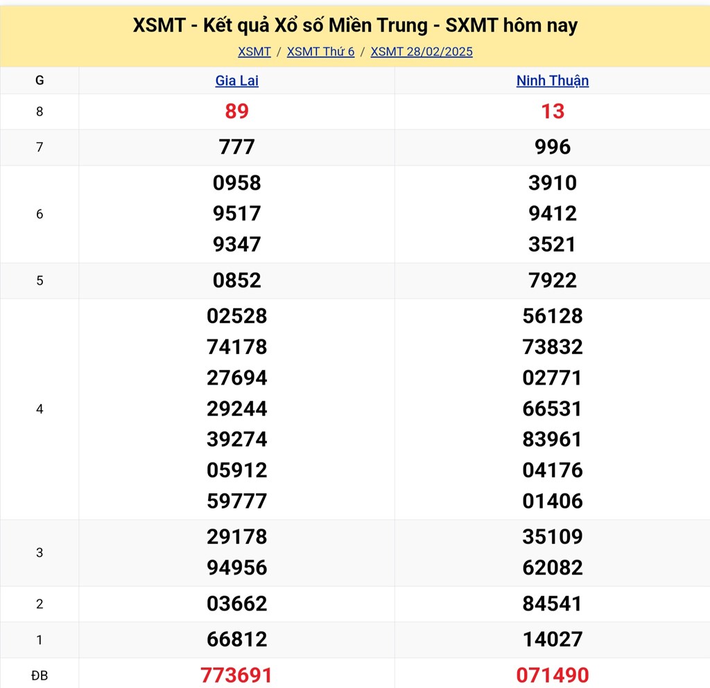Select Gia Lai prize 8 number 89
The image size is (710, 688).
tap(236, 112)
